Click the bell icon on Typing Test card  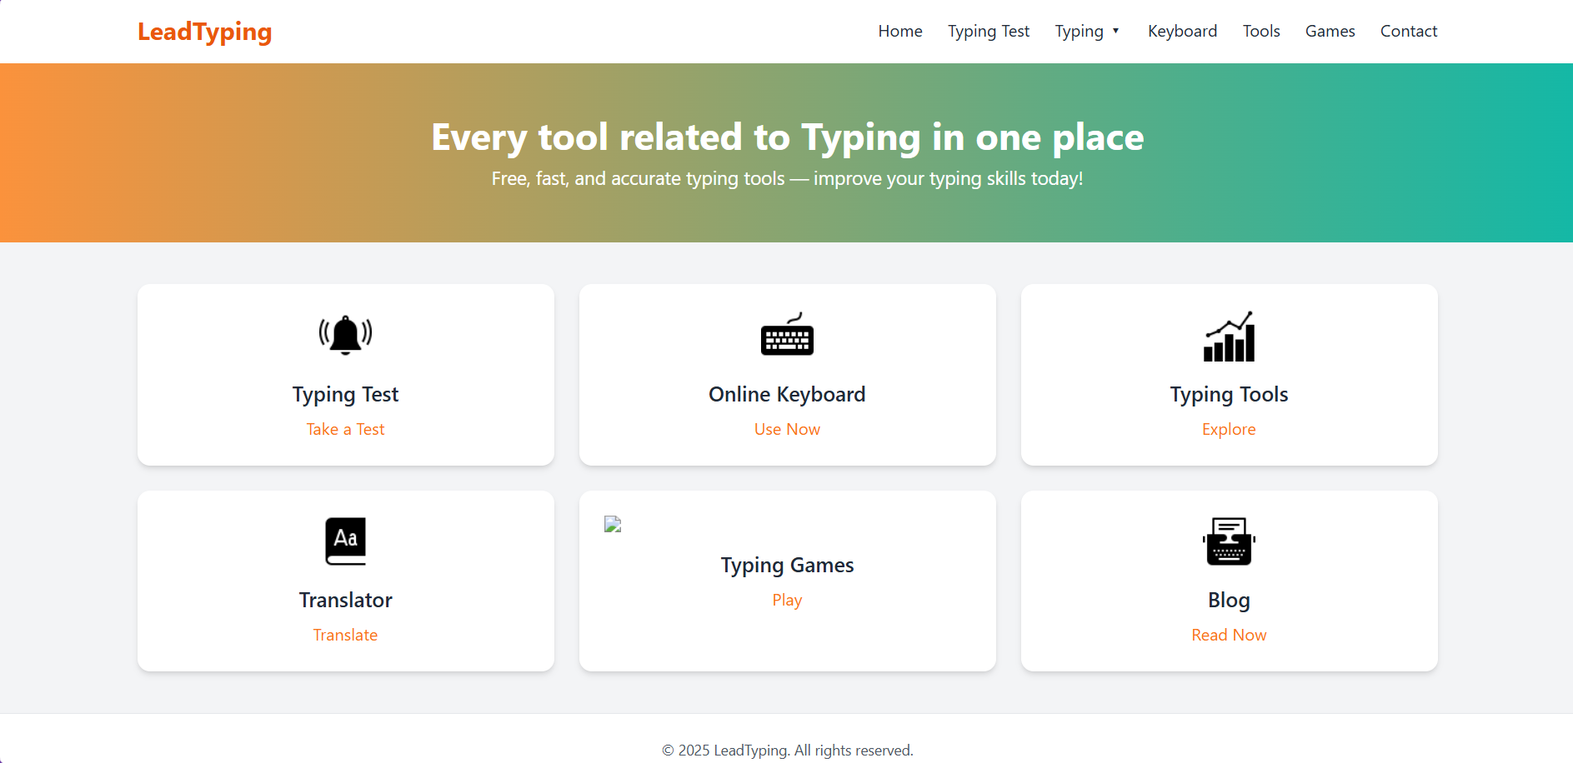345,336
